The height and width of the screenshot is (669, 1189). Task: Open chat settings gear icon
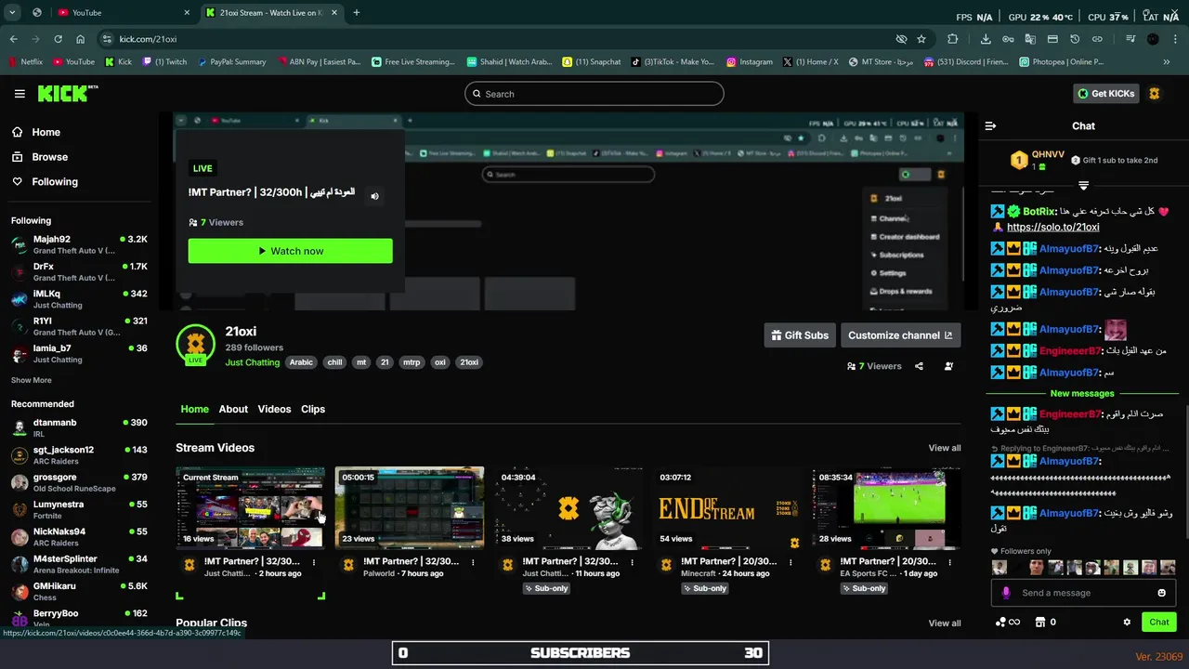tap(1127, 623)
